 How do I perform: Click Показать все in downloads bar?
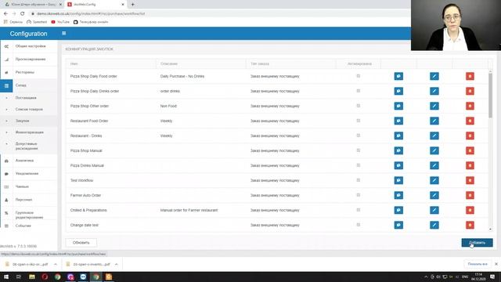coord(478,264)
